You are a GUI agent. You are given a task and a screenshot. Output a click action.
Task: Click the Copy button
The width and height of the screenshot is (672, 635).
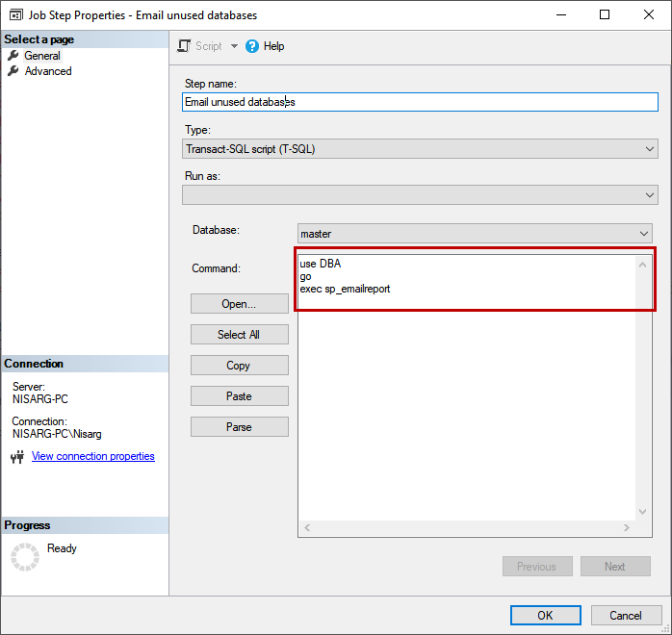[x=239, y=366]
